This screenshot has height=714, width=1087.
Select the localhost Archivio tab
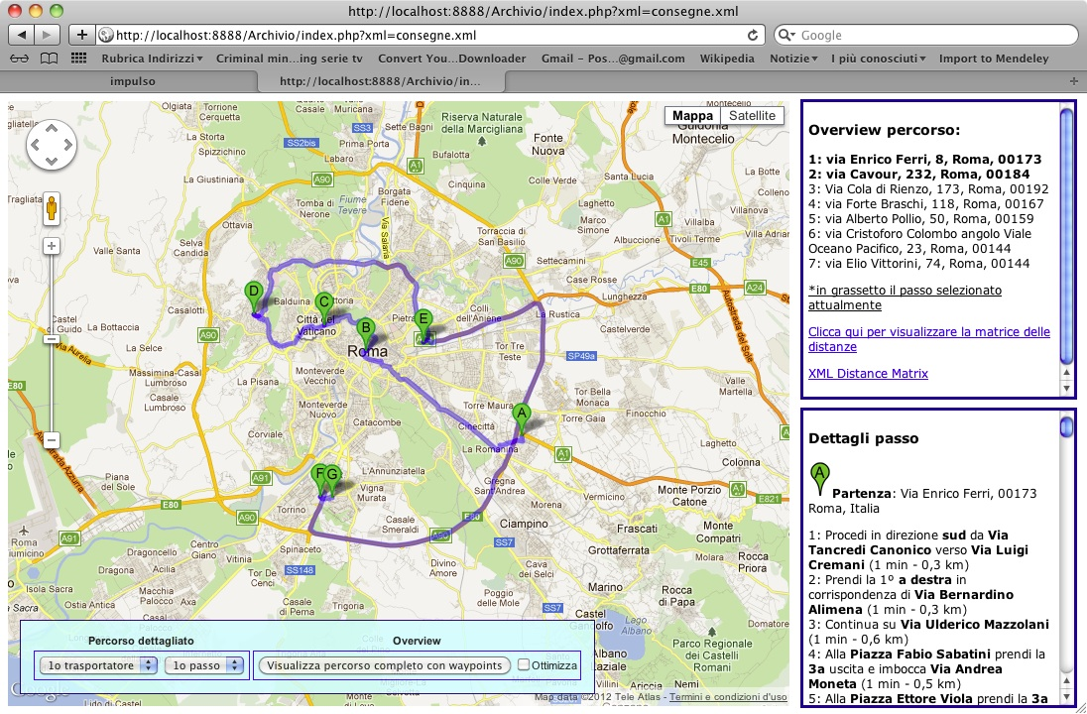380,81
